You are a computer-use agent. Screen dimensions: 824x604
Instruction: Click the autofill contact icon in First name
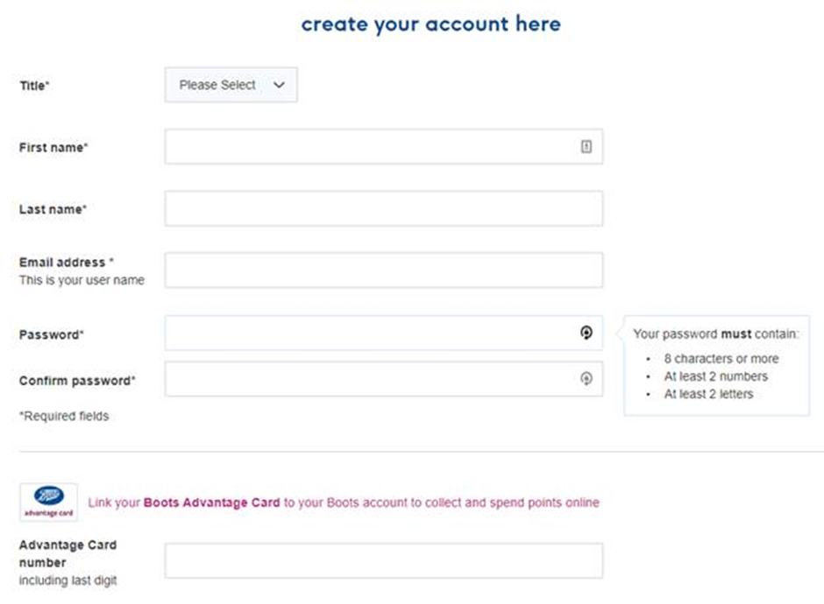point(586,147)
